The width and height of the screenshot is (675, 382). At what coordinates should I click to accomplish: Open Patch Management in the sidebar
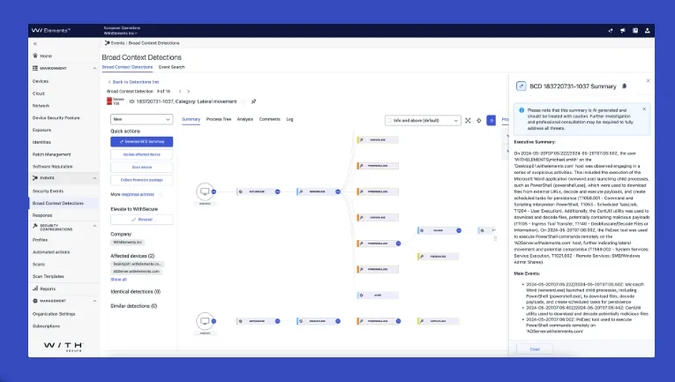[x=52, y=154]
